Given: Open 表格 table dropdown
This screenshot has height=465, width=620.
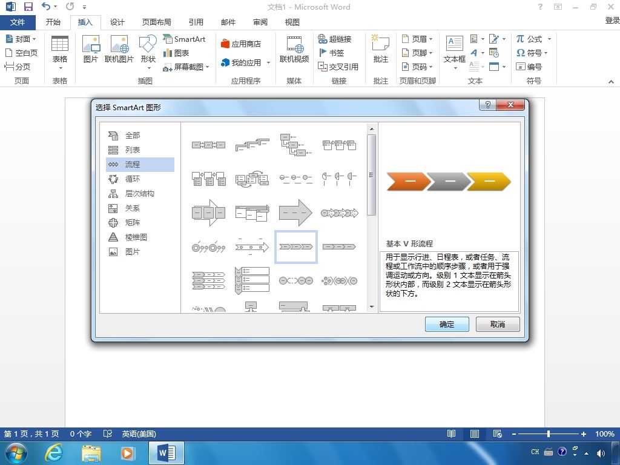Looking at the screenshot, I should pos(60,53).
